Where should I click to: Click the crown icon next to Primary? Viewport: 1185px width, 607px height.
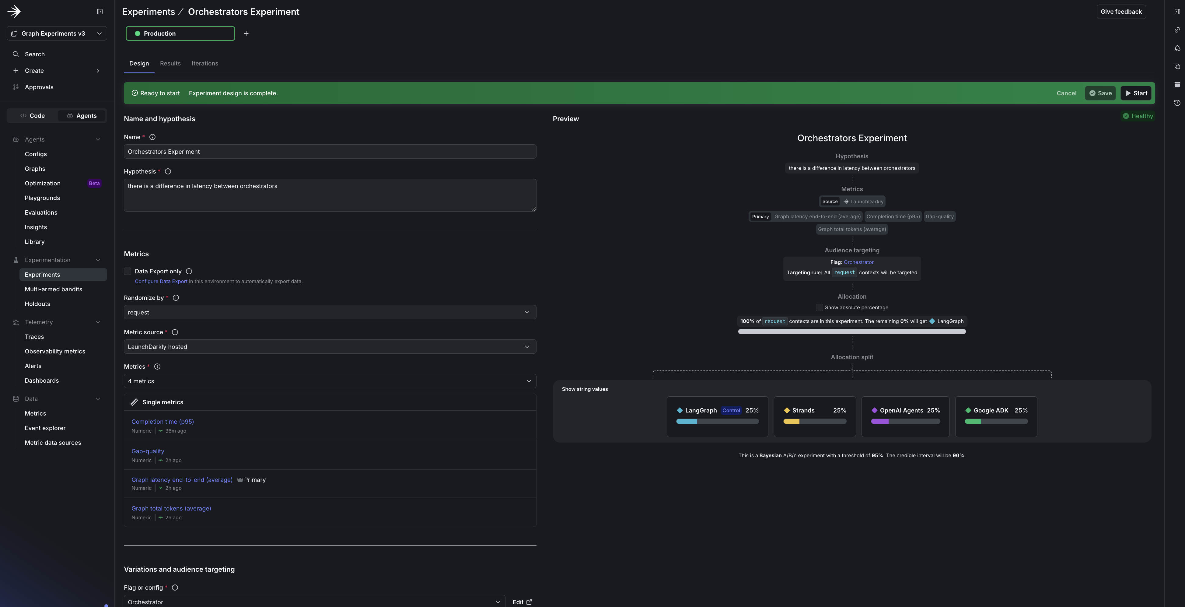pos(240,480)
